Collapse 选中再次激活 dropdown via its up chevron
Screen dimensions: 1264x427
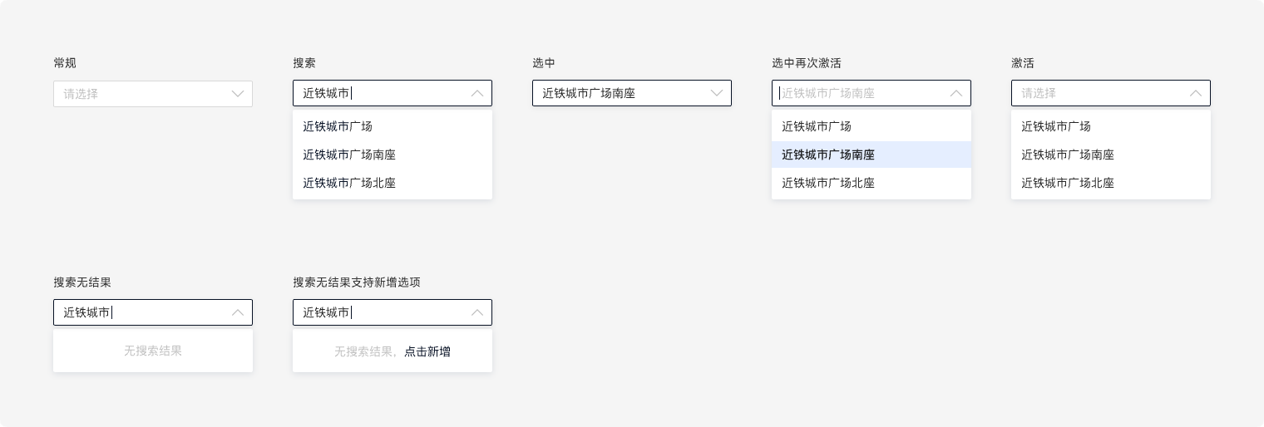tap(956, 94)
